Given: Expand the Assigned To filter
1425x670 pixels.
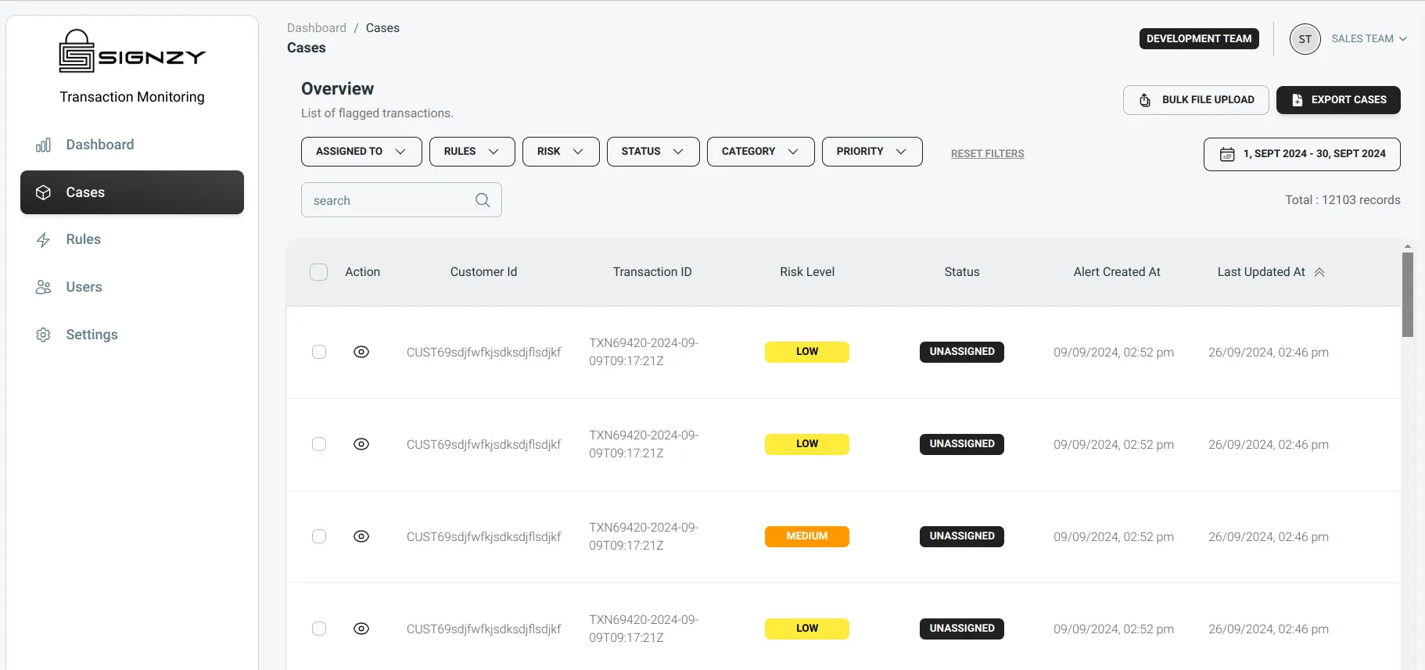Looking at the screenshot, I should coord(361,152).
